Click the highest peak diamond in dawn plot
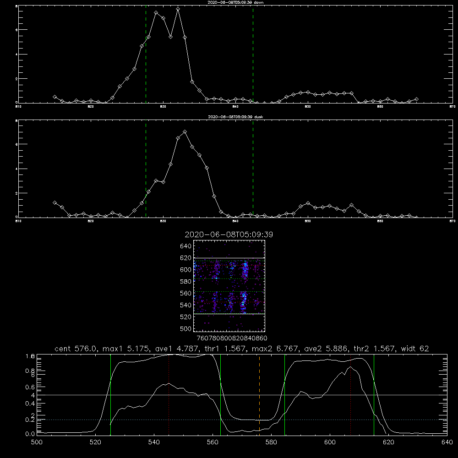This screenshot has height=458, width=458. pos(178,9)
